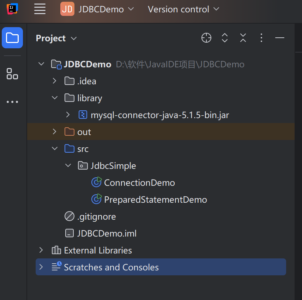Select the library folder label

pyautogui.click(x=90, y=98)
